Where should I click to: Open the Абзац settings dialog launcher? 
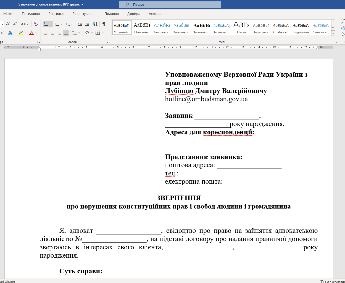point(107,42)
